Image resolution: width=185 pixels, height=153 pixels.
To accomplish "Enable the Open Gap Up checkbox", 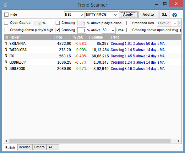I will [6, 23].
